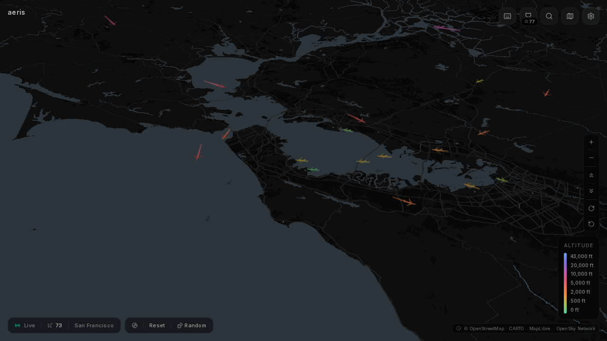Open the keyboard shortcuts panel
Image resolution: width=607 pixels, height=341 pixels.
click(507, 16)
